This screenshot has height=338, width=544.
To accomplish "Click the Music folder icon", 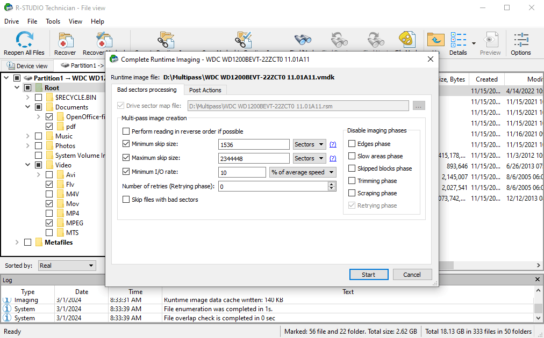I will tap(49, 136).
